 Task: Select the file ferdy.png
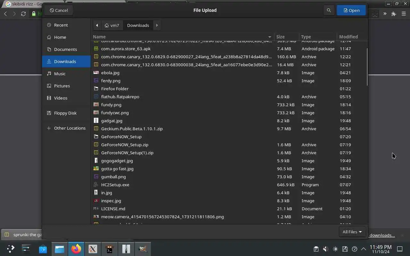[229, 81]
